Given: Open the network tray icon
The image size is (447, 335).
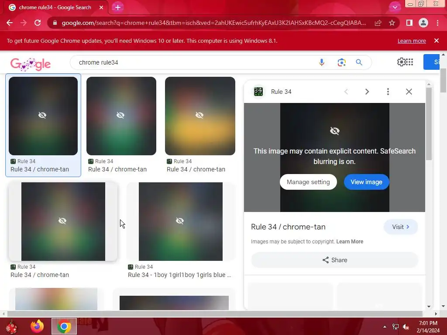Looking at the screenshot, I should click(395, 327).
